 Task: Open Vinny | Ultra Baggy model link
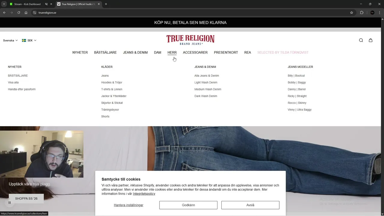point(300,110)
